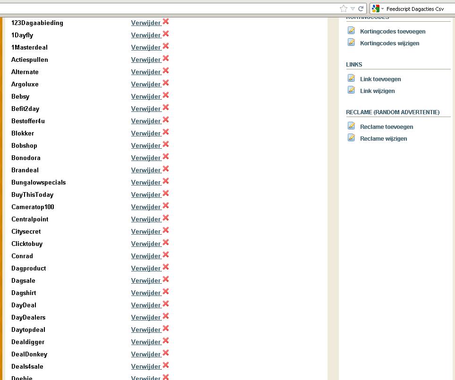Open the address bar history dropdown arrow

[353, 8]
